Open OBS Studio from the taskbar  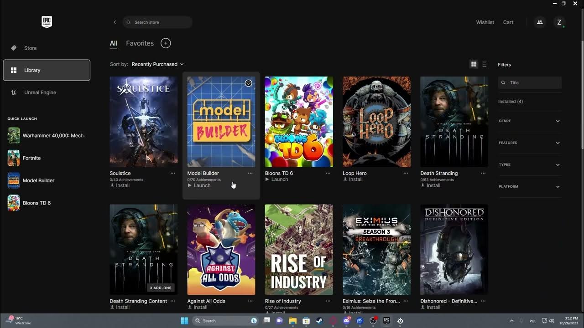click(373, 321)
